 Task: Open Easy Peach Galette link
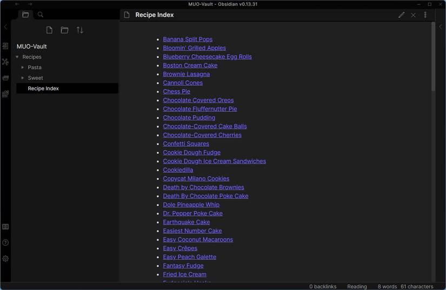click(x=189, y=257)
